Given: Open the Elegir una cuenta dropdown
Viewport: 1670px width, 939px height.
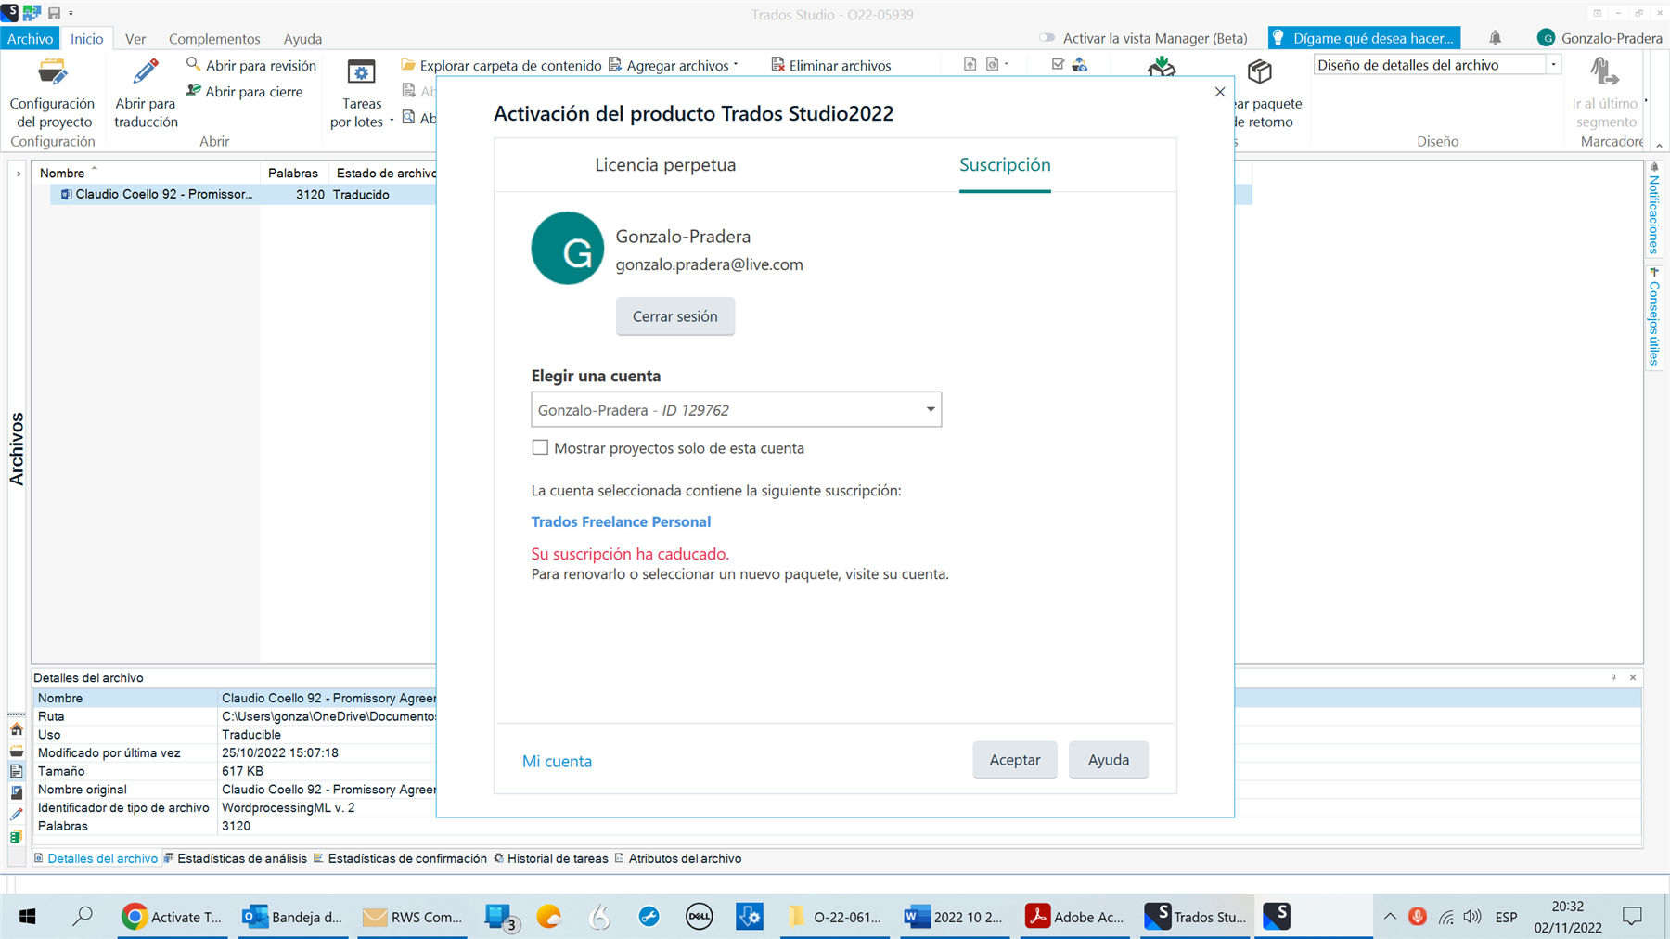Looking at the screenshot, I should point(929,409).
